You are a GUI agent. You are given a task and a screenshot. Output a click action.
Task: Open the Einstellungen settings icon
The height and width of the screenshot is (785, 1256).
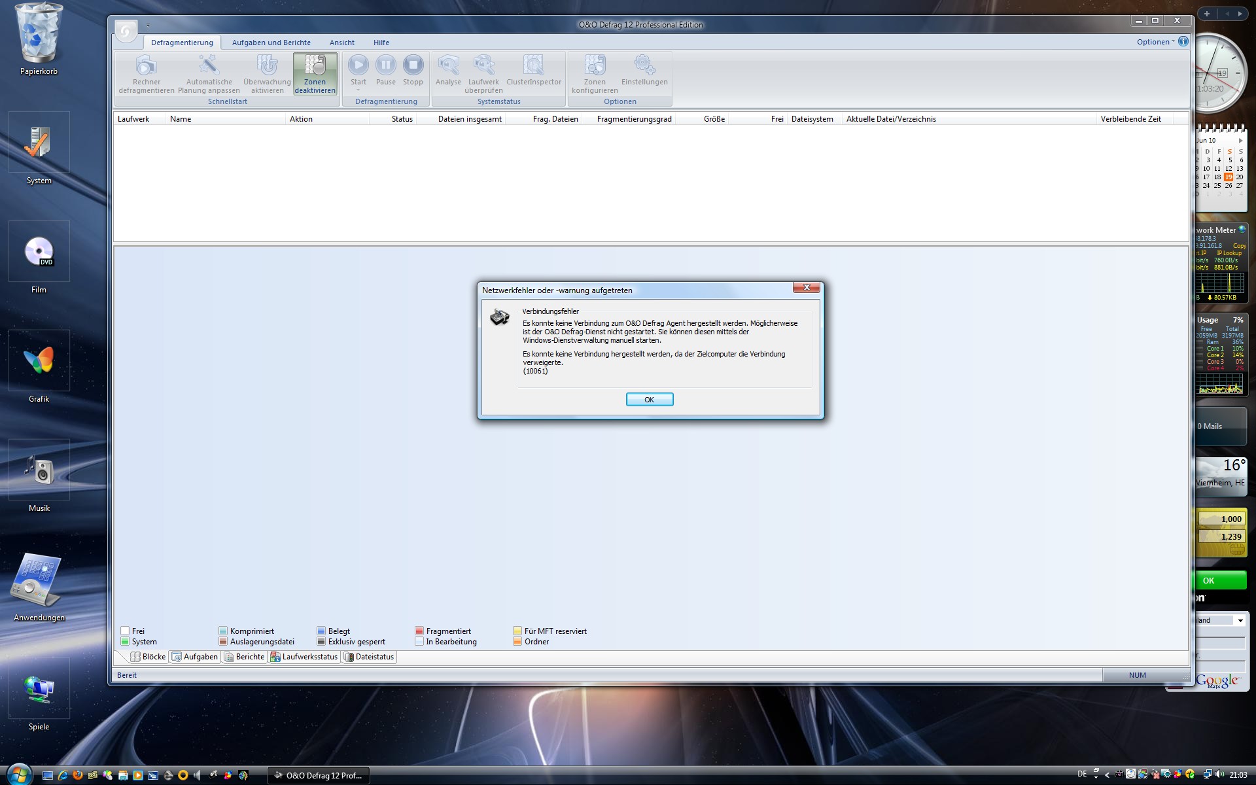pos(644,65)
